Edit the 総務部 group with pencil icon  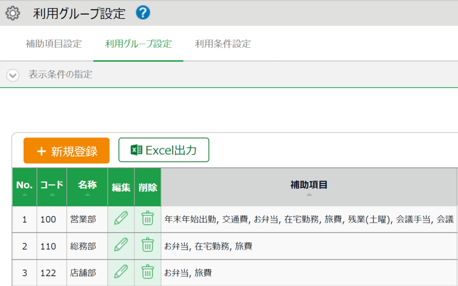(x=121, y=246)
